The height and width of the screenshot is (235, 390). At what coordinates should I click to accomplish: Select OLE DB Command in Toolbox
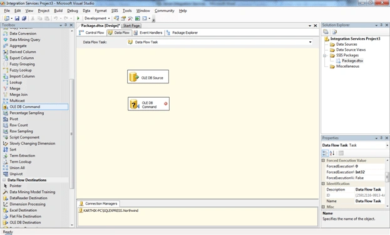coord(35,107)
